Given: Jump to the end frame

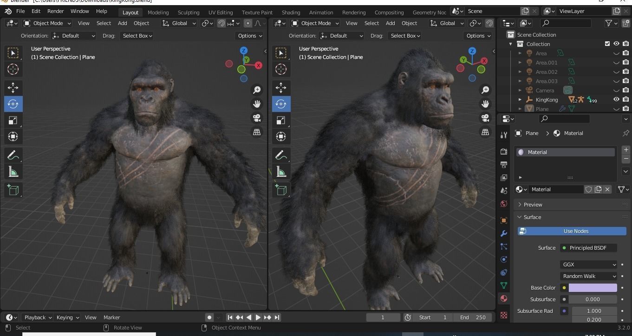Looking at the screenshot, I should click(x=277, y=317).
